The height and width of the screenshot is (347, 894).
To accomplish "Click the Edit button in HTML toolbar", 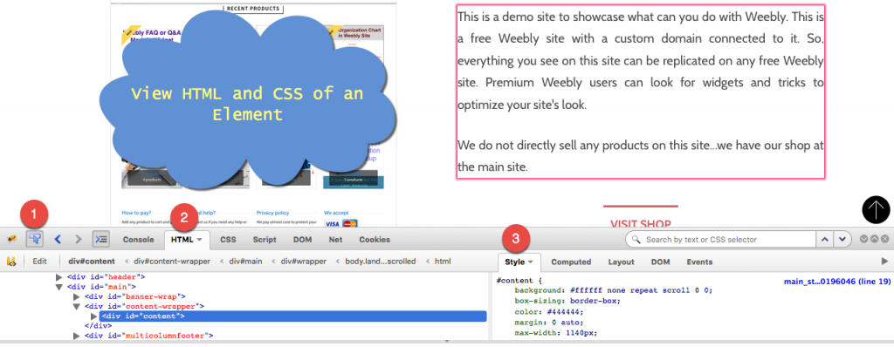I will [39, 262].
